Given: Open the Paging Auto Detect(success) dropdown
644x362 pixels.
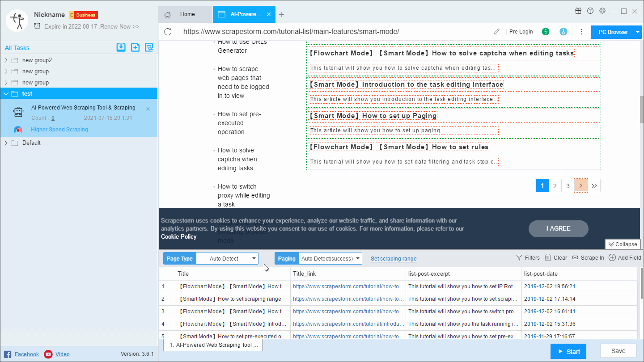Looking at the screenshot, I should tap(330, 258).
